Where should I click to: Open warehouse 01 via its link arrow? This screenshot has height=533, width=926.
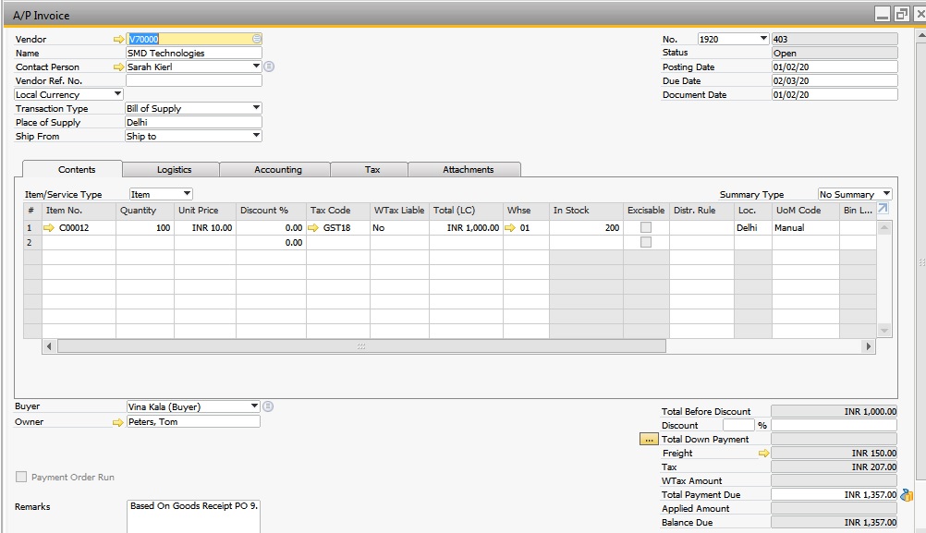tap(511, 227)
